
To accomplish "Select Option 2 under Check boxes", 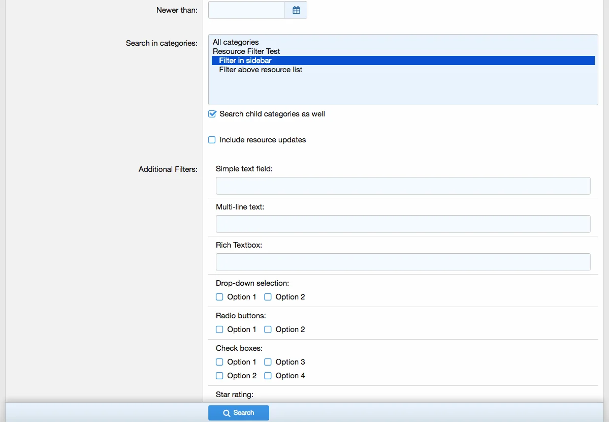I will click(x=219, y=376).
